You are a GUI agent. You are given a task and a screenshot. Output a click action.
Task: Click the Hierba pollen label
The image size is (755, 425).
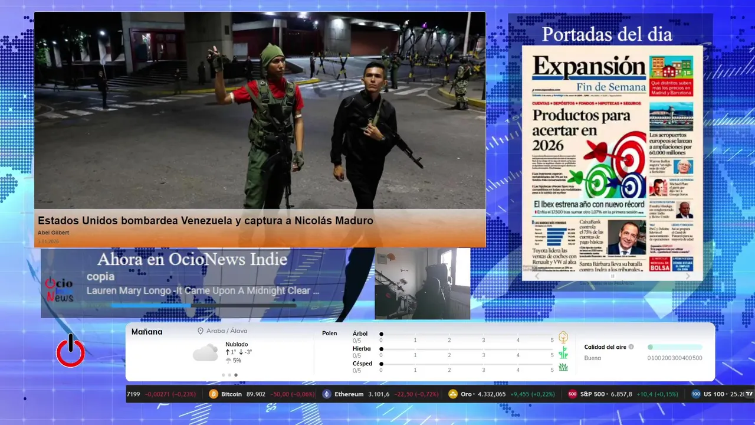click(x=362, y=349)
